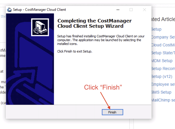Open the "MailChimp se…" article link

(163, 100)
